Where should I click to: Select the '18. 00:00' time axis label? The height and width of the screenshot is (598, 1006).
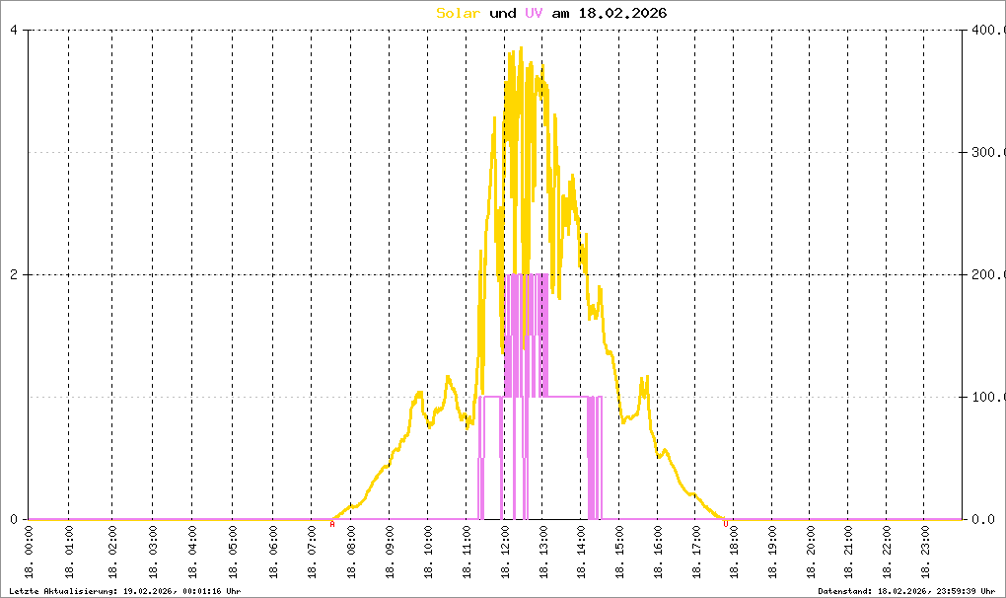[x=29, y=553]
